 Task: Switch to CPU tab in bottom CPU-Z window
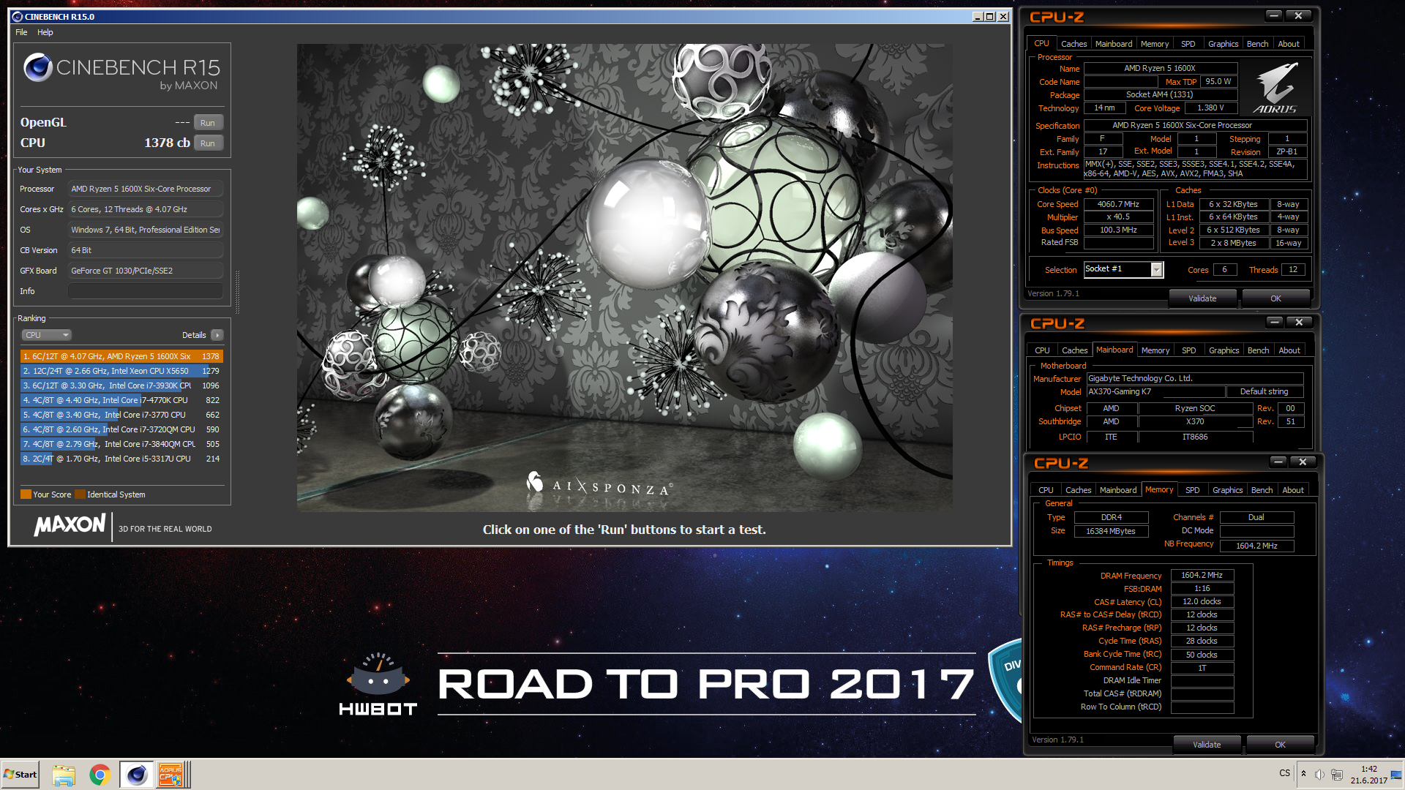1046,490
